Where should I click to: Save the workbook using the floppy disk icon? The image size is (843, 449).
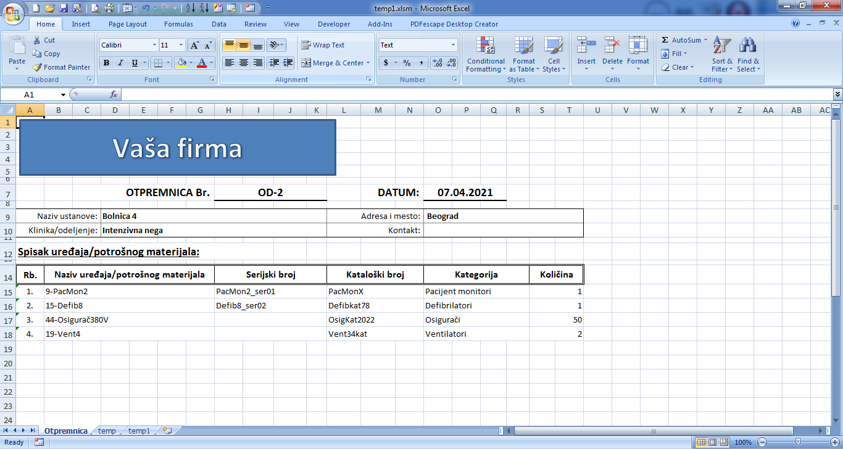tap(64, 8)
